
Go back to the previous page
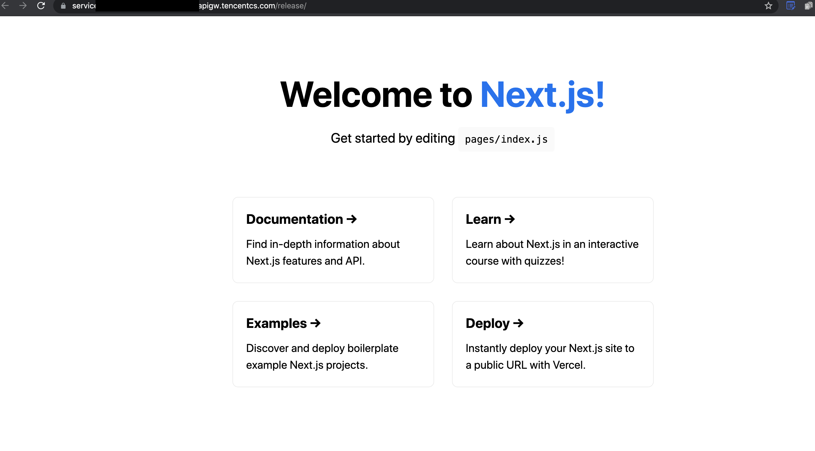5,6
